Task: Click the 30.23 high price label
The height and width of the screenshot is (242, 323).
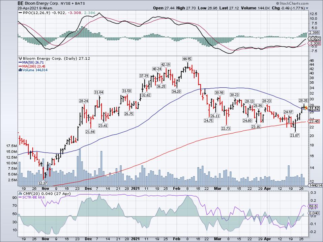Action: 234,95
